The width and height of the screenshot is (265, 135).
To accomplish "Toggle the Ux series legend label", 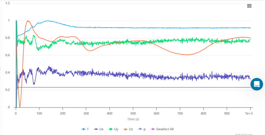I will (101, 129).
